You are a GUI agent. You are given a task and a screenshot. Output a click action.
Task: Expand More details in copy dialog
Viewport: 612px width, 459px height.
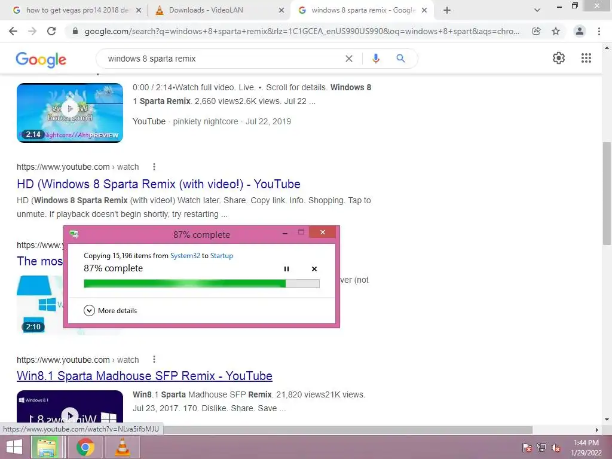click(110, 311)
